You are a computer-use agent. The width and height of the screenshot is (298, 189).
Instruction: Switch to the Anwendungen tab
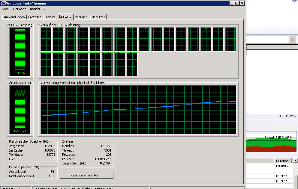pos(14,17)
